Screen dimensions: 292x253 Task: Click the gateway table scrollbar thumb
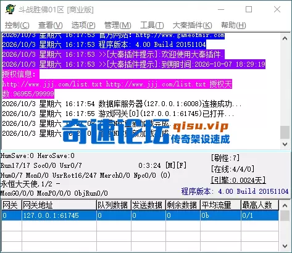[x=285, y=216]
